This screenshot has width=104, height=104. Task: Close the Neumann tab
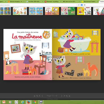coord(61,2)
